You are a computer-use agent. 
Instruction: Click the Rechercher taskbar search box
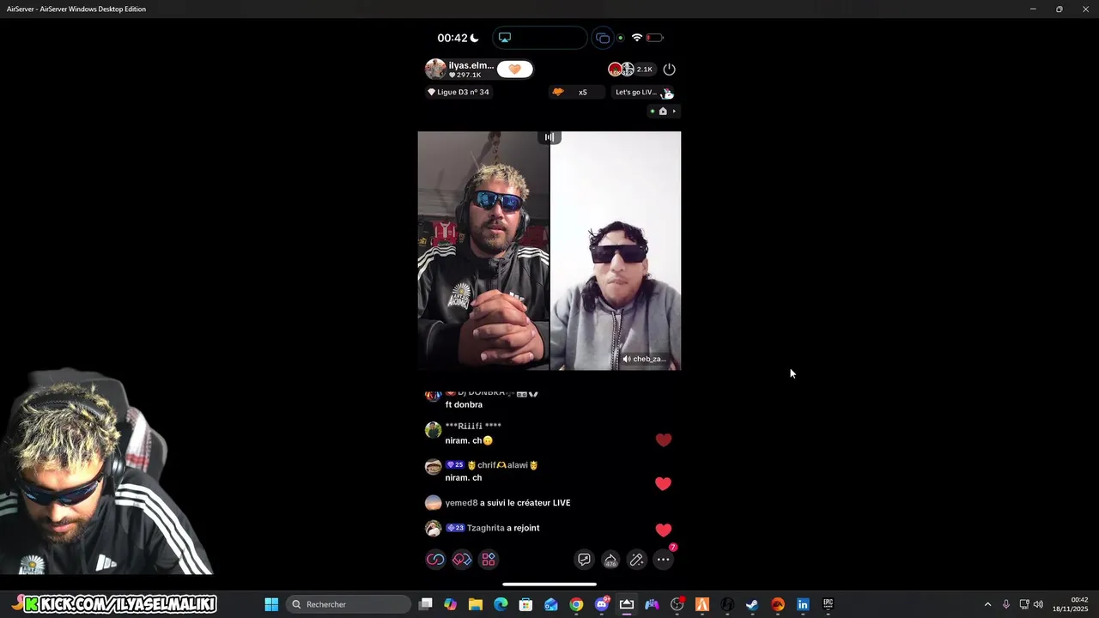[x=349, y=604]
